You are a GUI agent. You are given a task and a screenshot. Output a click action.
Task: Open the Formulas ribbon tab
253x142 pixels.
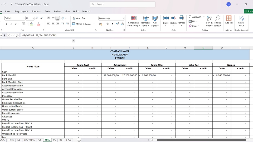point(36,12)
